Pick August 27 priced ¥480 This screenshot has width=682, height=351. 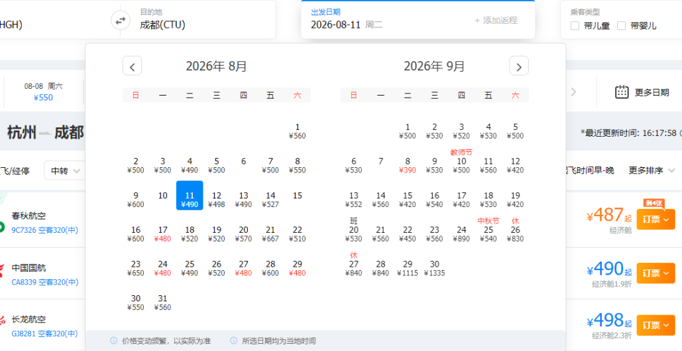tap(244, 268)
